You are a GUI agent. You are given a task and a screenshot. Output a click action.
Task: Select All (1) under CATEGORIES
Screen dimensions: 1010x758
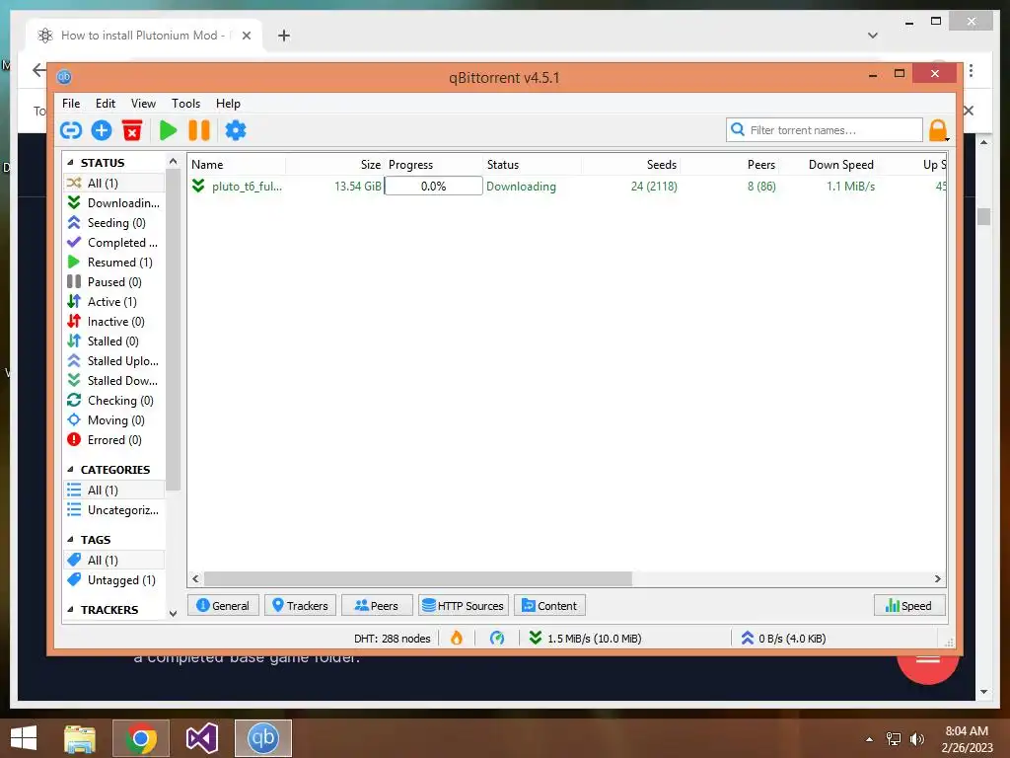pos(114,491)
